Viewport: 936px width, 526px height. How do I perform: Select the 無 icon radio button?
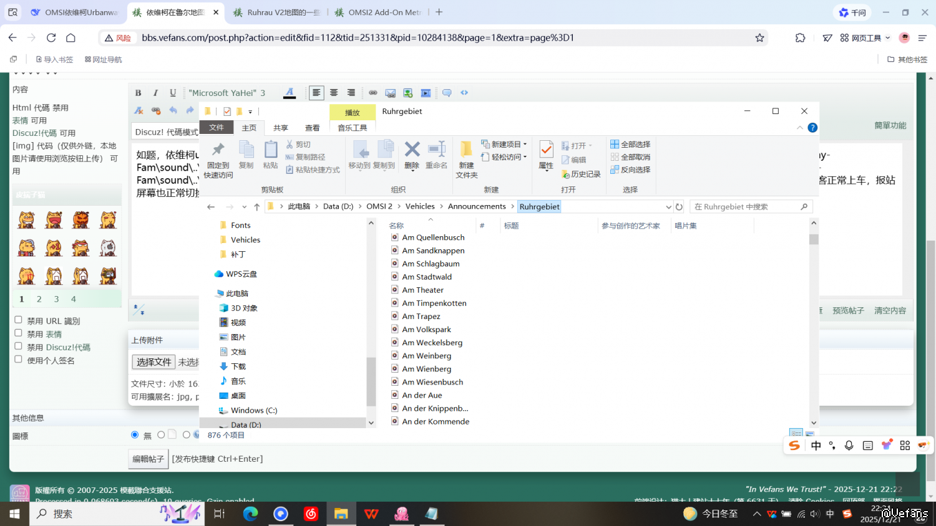coord(135,435)
